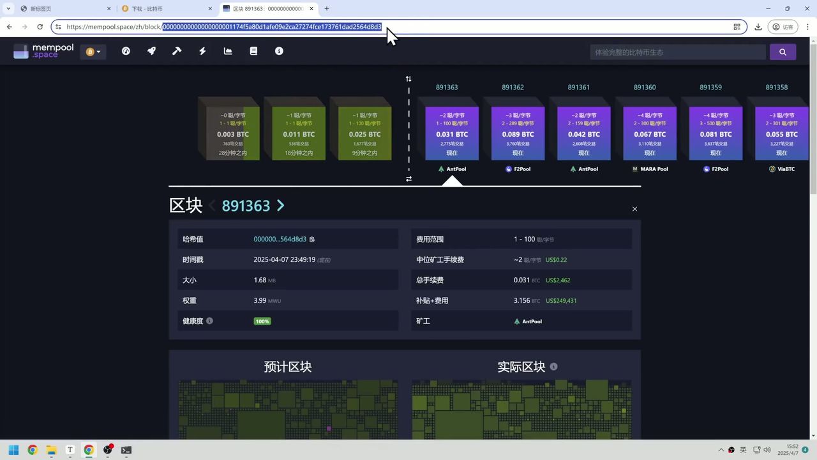Expand the browser extensions puzzle menu
Screen dimensions: 817x460
[737, 27]
